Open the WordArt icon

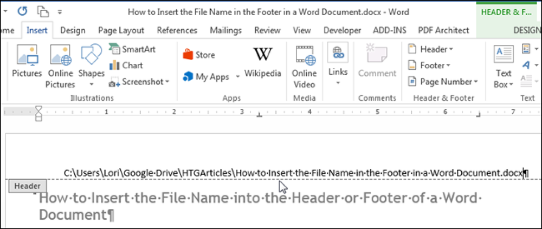pyautogui.click(x=526, y=65)
